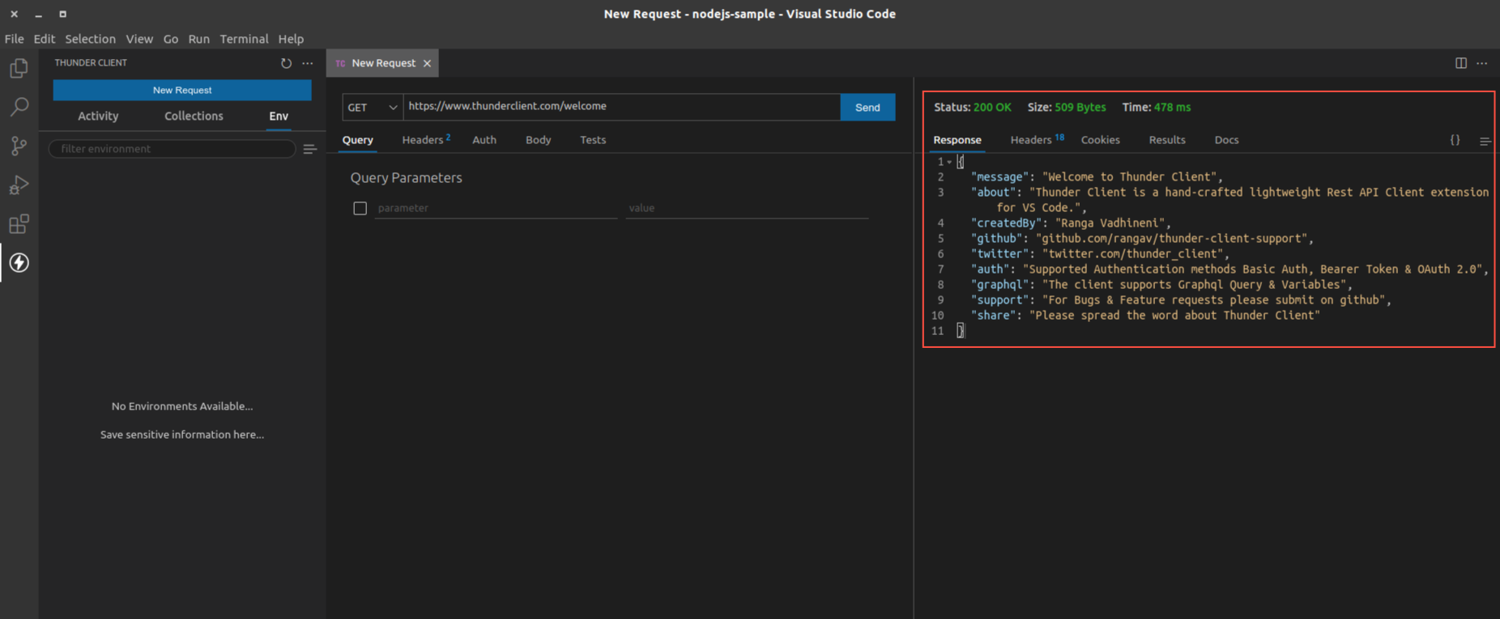
Task: Collapse the JSON fold arrow on line 1
Action: [x=949, y=162]
